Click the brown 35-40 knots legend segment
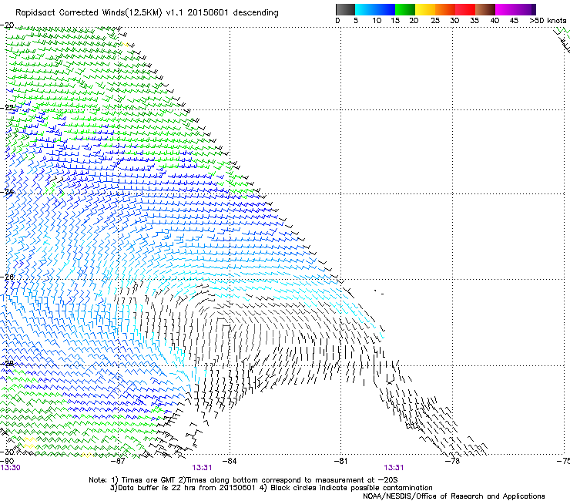Viewport: 570px width, 501px height. 485,9
